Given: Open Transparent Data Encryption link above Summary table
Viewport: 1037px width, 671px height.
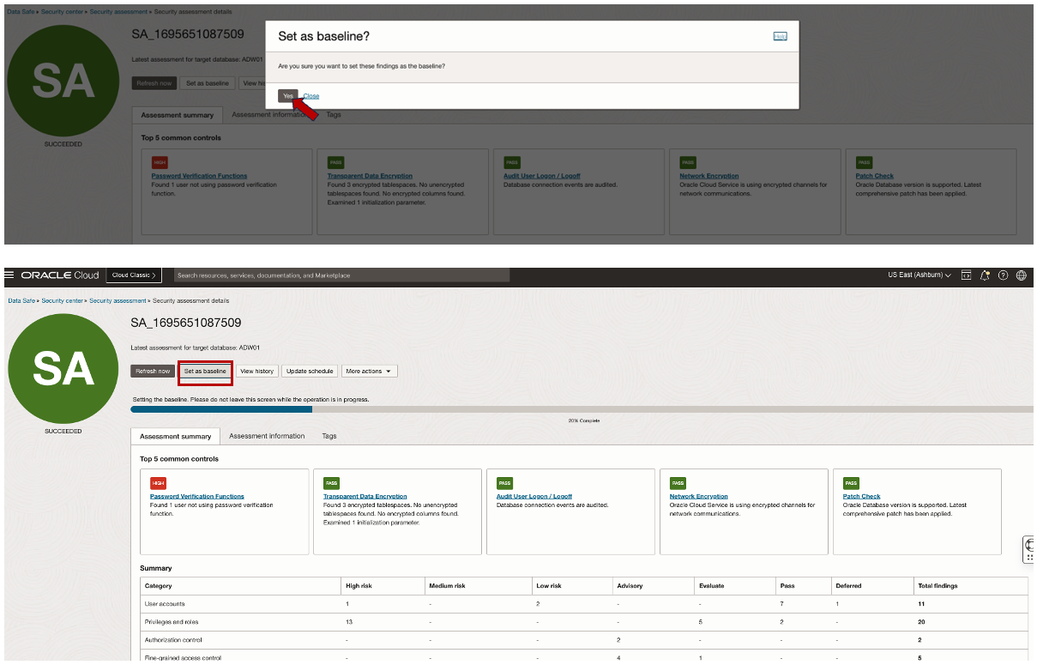Looking at the screenshot, I should (365, 496).
